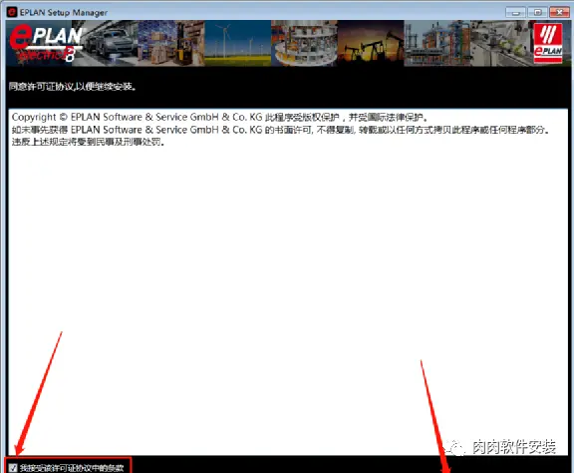Click the car assembly line banner image

click(110, 43)
